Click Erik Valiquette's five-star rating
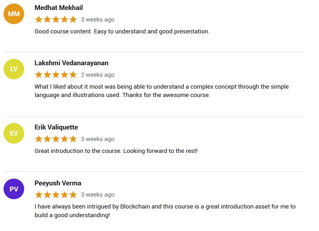The width and height of the screenshot is (319, 231). (56, 139)
